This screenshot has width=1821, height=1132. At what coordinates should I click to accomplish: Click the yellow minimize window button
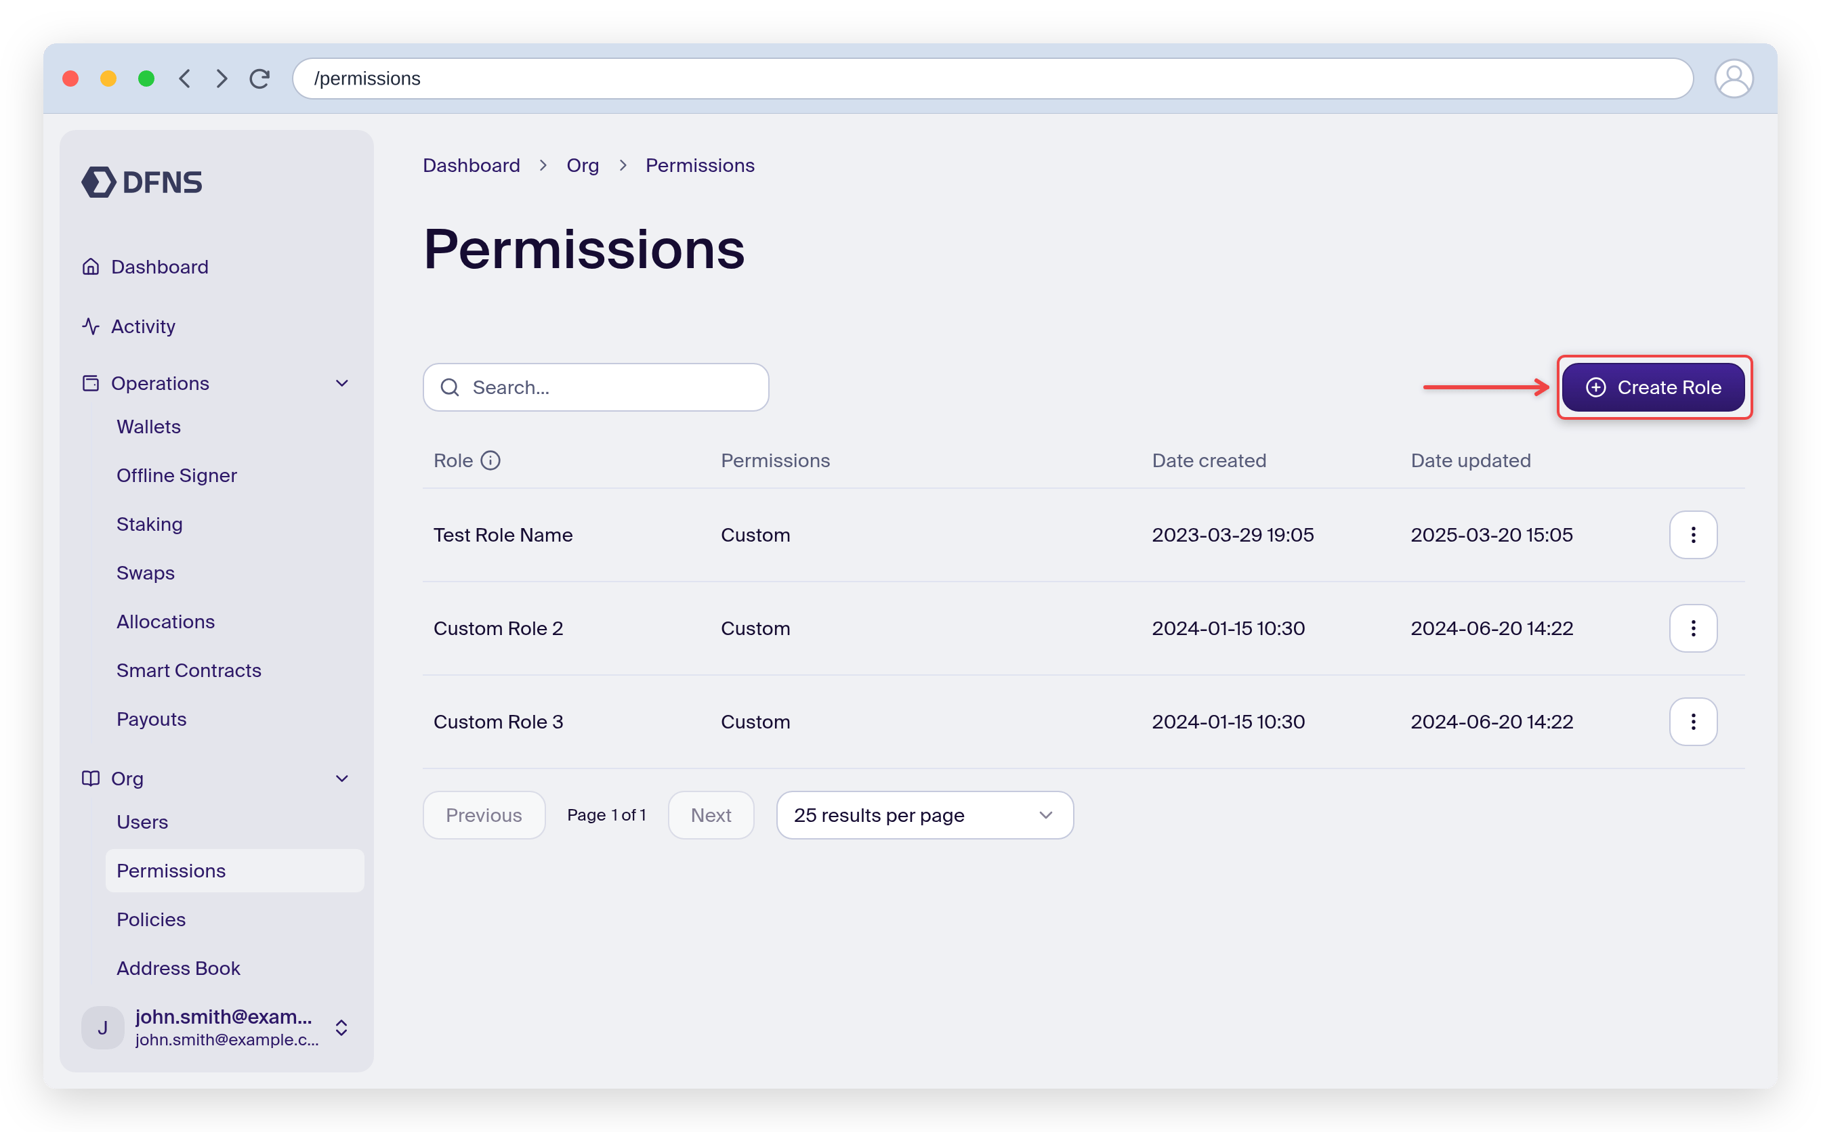tap(108, 79)
